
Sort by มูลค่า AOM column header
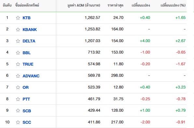84,5
